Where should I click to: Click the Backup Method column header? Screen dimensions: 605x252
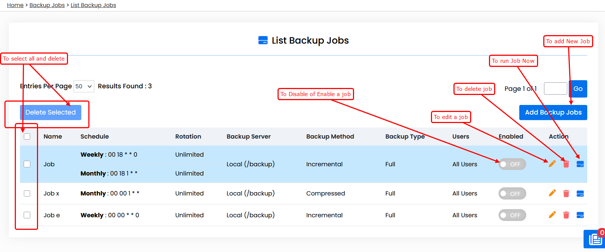330,136
